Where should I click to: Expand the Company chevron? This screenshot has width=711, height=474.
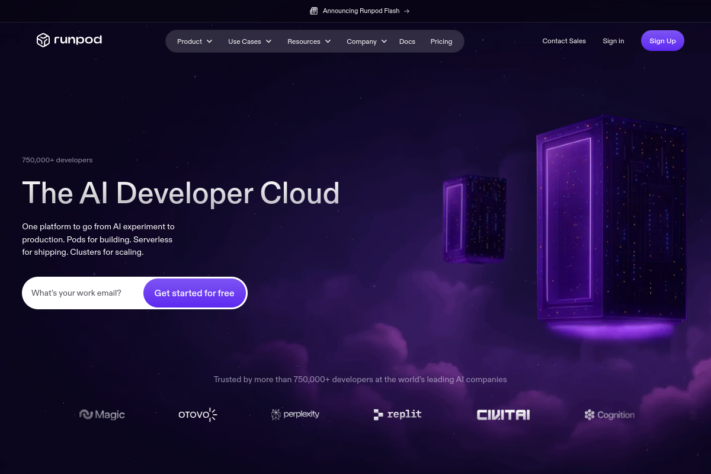pos(384,41)
